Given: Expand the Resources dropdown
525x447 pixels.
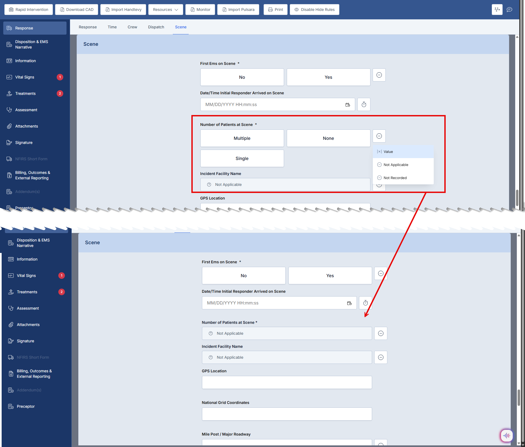Looking at the screenshot, I should (x=165, y=10).
